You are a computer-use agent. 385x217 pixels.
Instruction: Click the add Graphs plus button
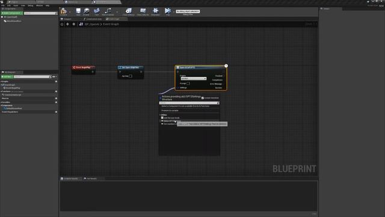[x=56, y=81]
